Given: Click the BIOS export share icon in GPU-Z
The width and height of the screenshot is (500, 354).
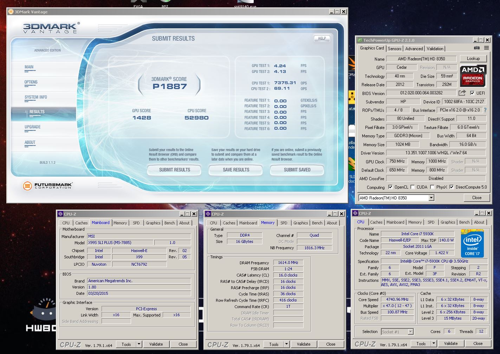Looking at the screenshot, I should click(x=462, y=93).
